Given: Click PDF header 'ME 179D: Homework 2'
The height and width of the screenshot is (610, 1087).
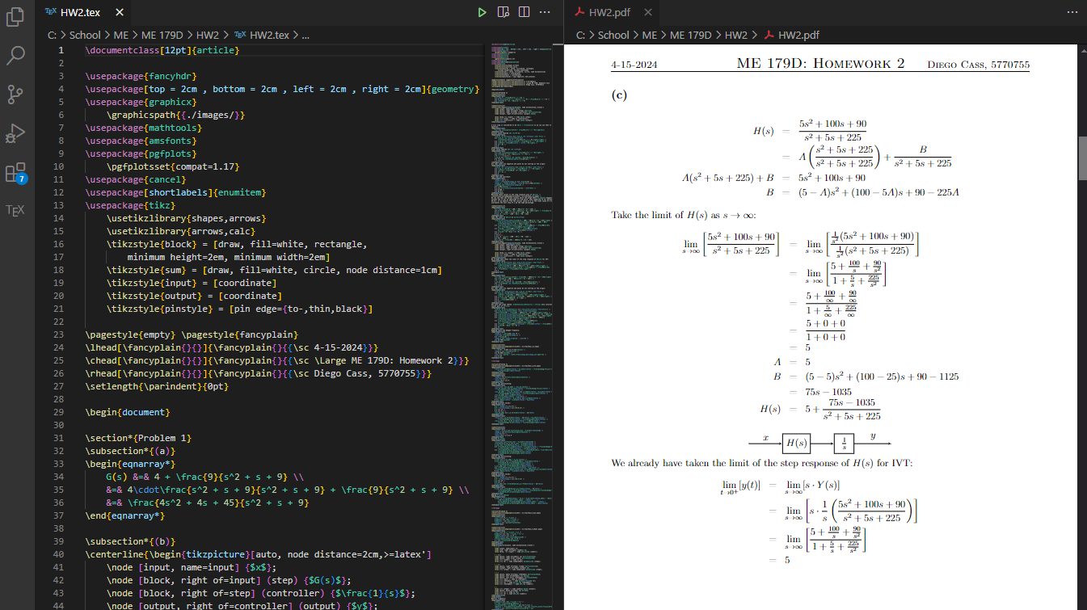Looking at the screenshot, I should click(x=820, y=64).
